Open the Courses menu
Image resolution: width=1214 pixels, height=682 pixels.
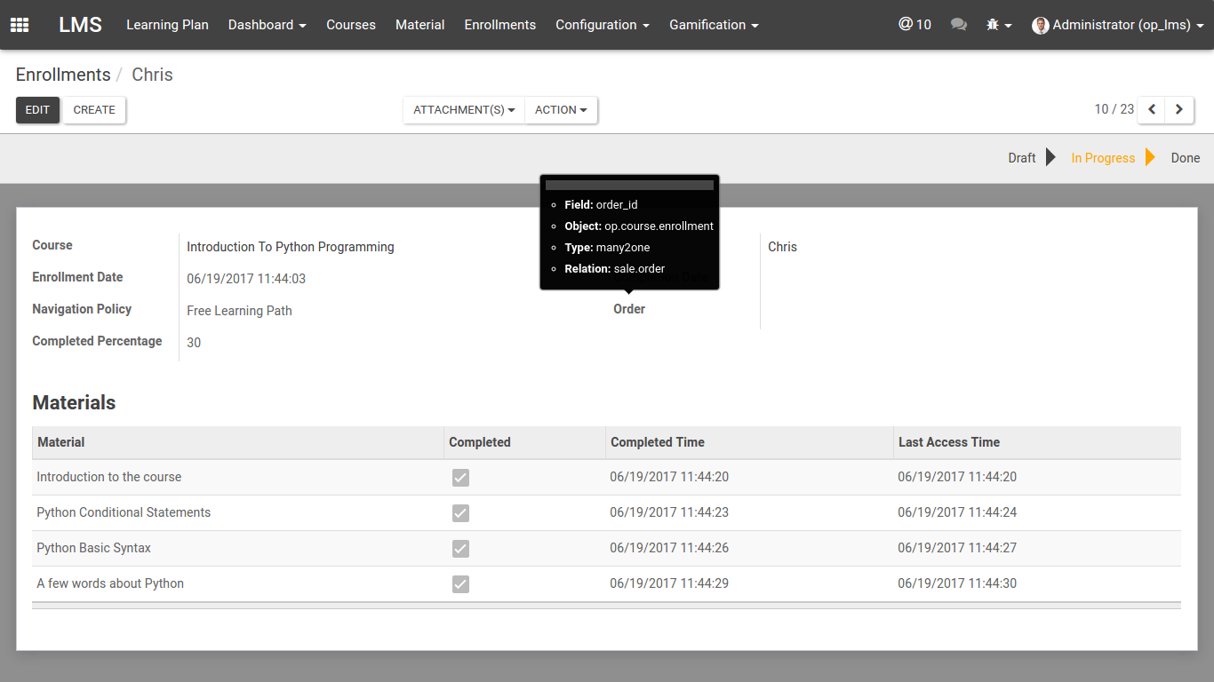click(351, 25)
